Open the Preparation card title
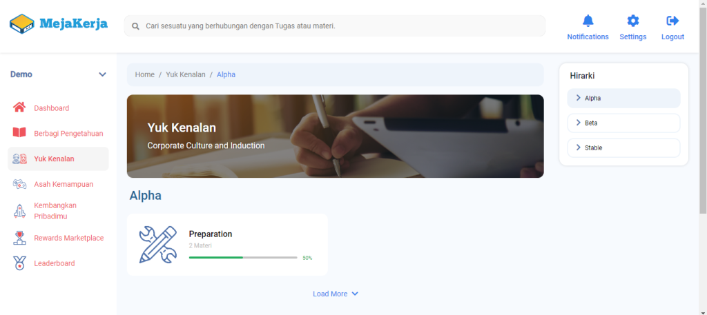The image size is (707, 315). click(x=211, y=234)
